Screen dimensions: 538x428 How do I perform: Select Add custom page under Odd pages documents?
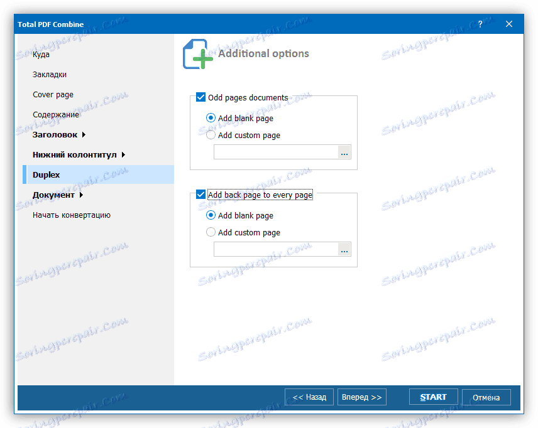pyautogui.click(x=211, y=135)
